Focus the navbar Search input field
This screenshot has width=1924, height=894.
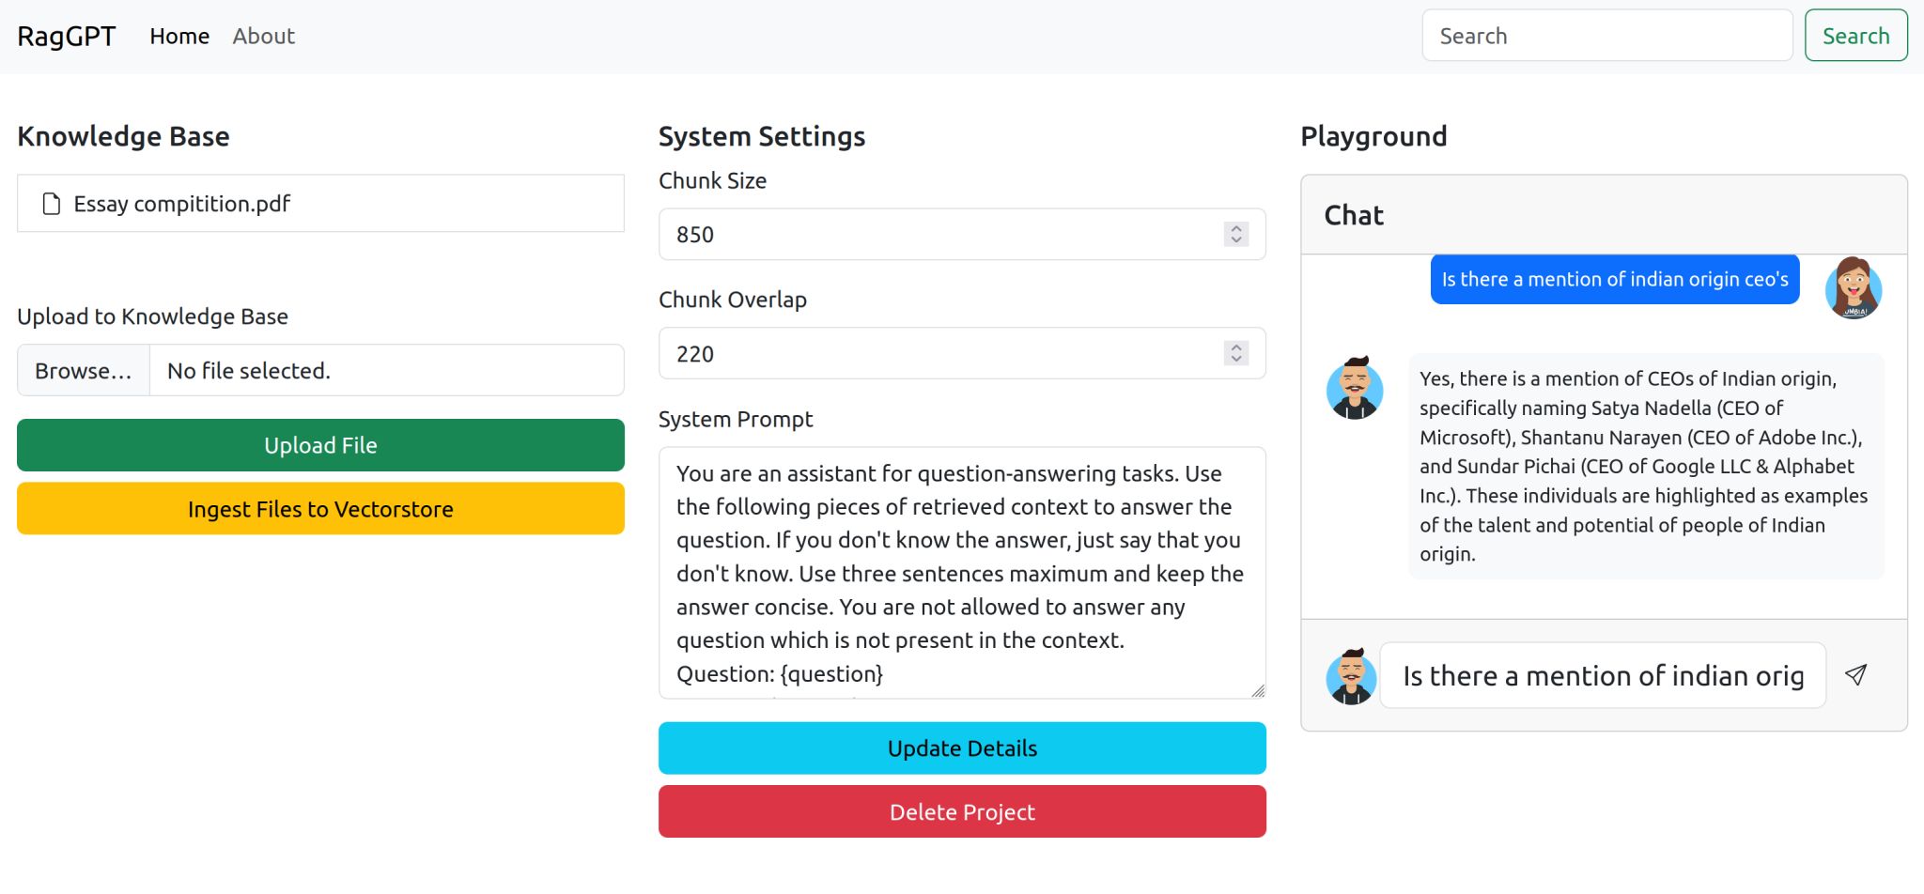tap(1606, 37)
